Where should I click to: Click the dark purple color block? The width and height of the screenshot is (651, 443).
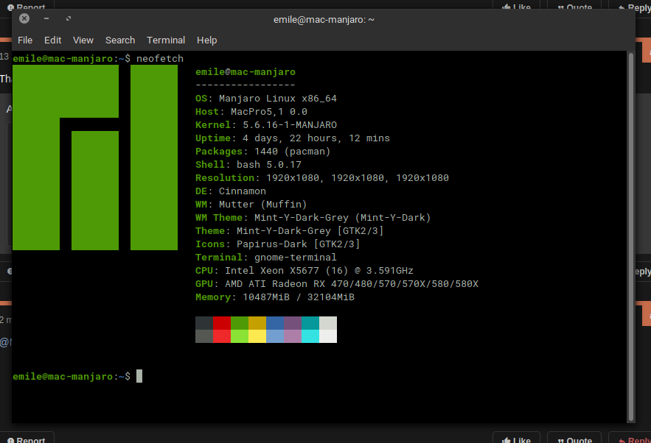tap(293, 323)
